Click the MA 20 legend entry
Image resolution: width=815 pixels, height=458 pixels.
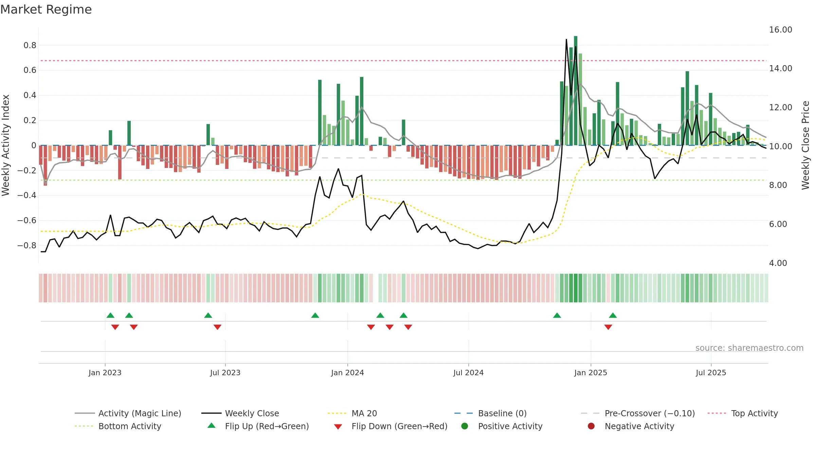click(352, 413)
